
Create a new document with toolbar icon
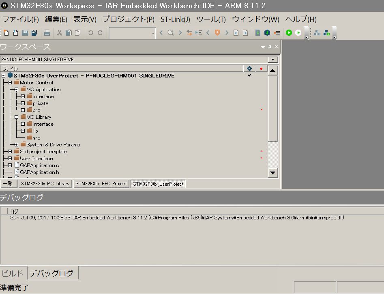coord(6,32)
